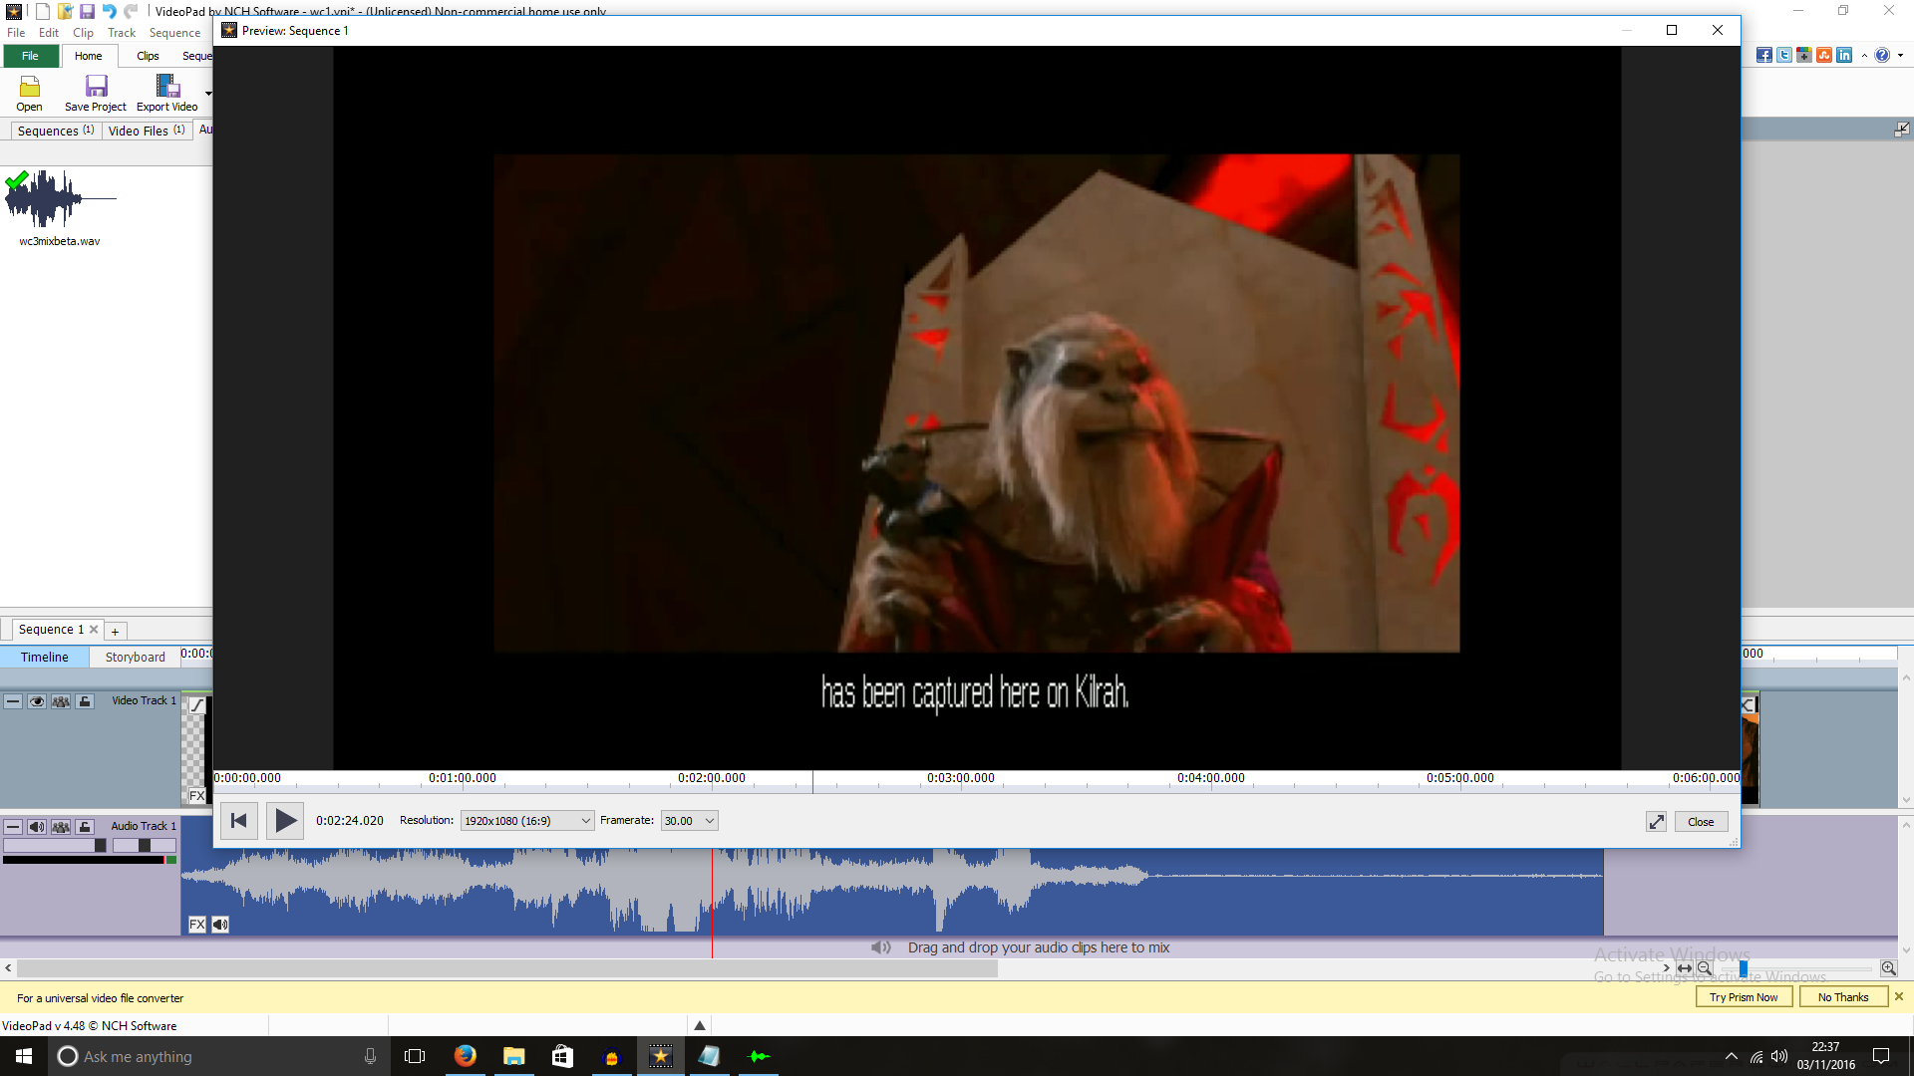Switch to the Storyboard tab

[135, 658]
